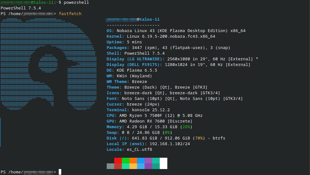This screenshot has width=310, height=175.
Task: Click the 'Display (LG ULTRAWIDE)' line
Action: (x=182, y=59)
